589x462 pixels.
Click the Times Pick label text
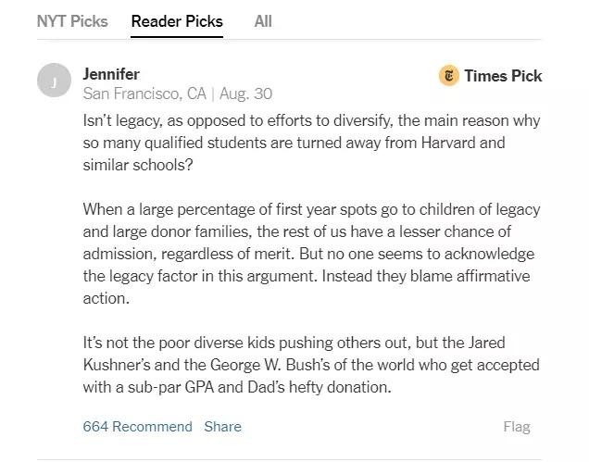pos(503,76)
